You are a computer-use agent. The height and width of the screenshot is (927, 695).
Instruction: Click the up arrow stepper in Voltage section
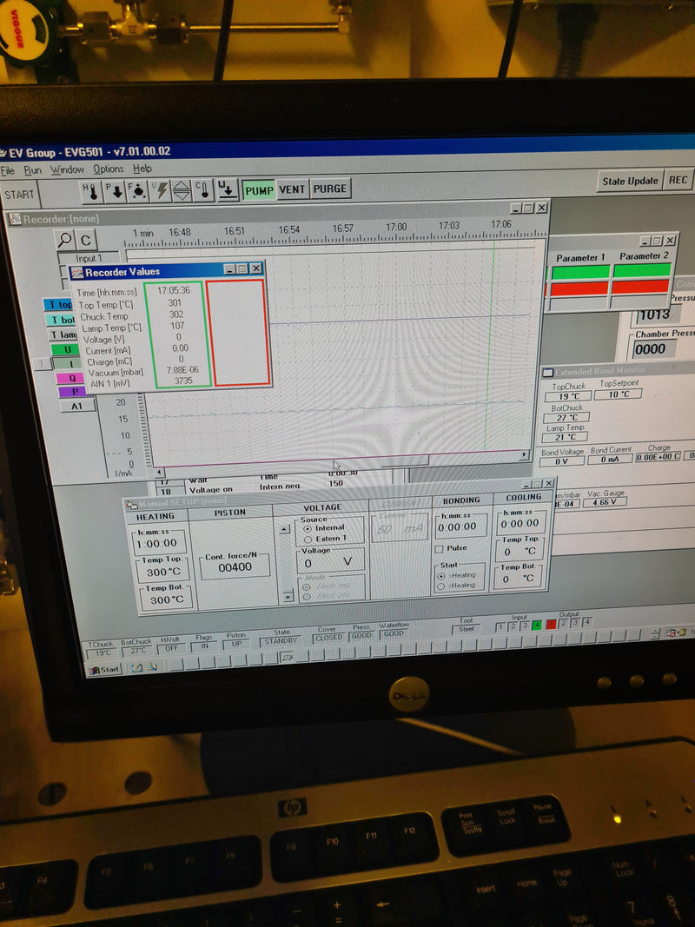285,530
